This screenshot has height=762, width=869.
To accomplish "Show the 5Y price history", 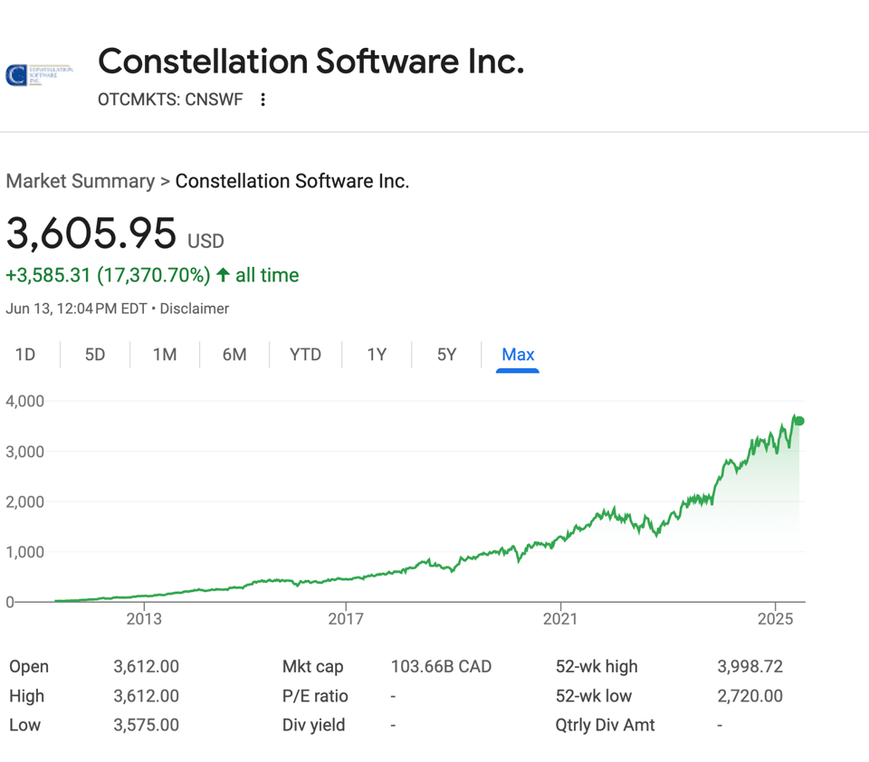I will pos(447,355).
